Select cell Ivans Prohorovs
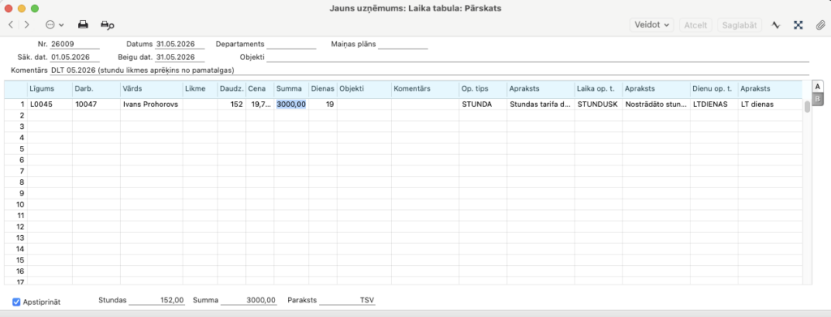The height and width of the screenshot is (317, 831). pyautogui.click(x=151, y=105)
